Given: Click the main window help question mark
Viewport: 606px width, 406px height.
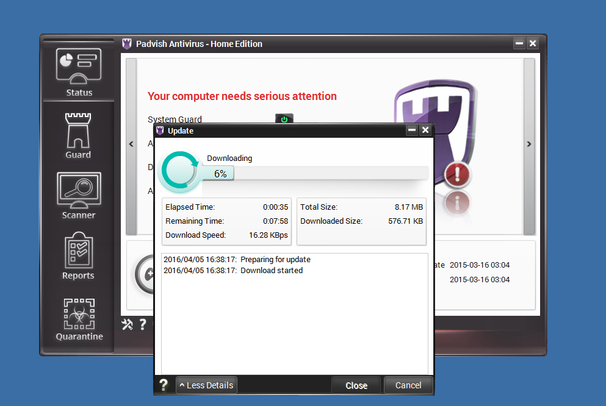Looking at the screenshot, I should click(143, 324).
